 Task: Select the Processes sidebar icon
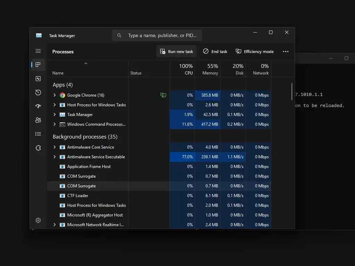click(38, 65)
